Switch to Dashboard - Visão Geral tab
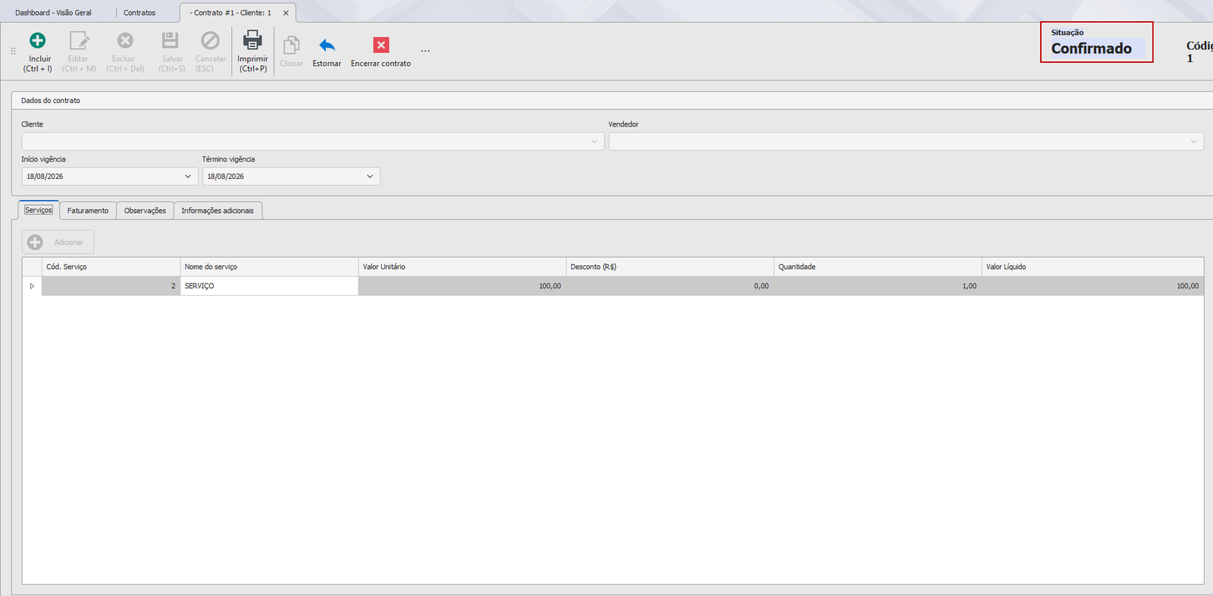Viewport: 1213px width, 596px height. pos(53,13)
